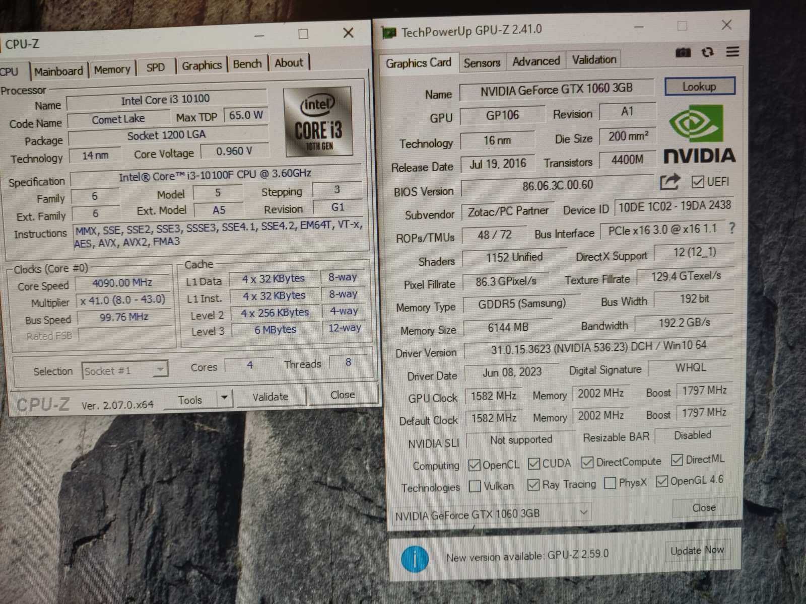This screenshot has height=604, width=806.
Task: Click the Resizable BAR value Disabled
Action: point(693,435)
